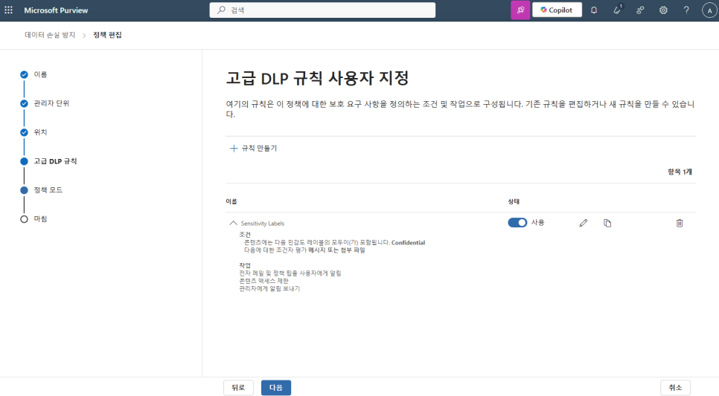This screenshot has width=719, height=396.
Task: Open Copilot
Action: coord(557,10)
